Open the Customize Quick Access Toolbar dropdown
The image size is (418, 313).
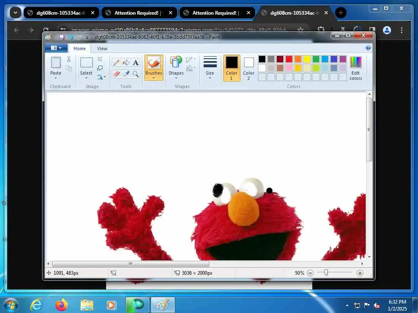[x=87, y=38]
